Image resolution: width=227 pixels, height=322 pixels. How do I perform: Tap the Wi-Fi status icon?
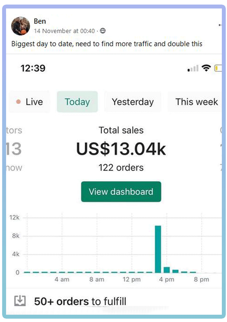pyautogui.click(x=206, y=68)
